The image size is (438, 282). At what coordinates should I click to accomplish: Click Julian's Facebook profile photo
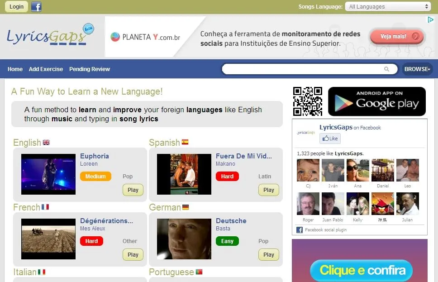(408, 204)
